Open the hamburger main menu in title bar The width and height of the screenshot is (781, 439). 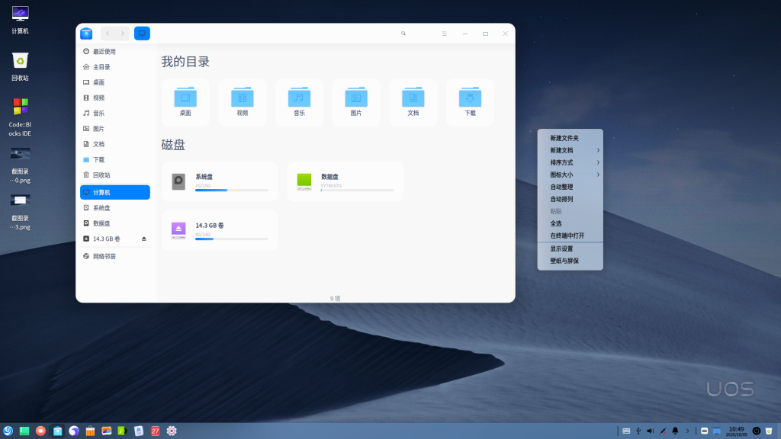(445, 34)
